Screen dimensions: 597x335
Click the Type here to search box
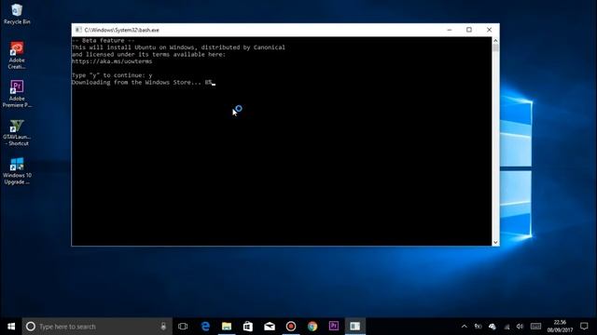[97, 327]
